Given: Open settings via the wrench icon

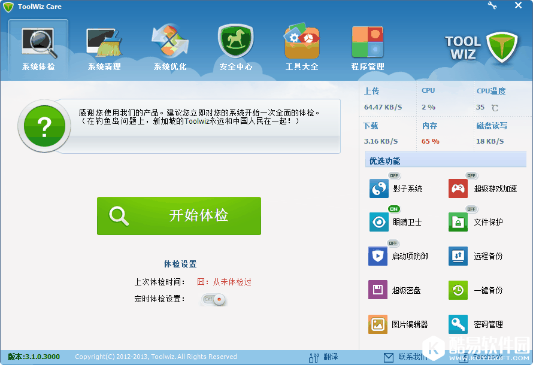Looking at the screenshot, I should point(492,6).
